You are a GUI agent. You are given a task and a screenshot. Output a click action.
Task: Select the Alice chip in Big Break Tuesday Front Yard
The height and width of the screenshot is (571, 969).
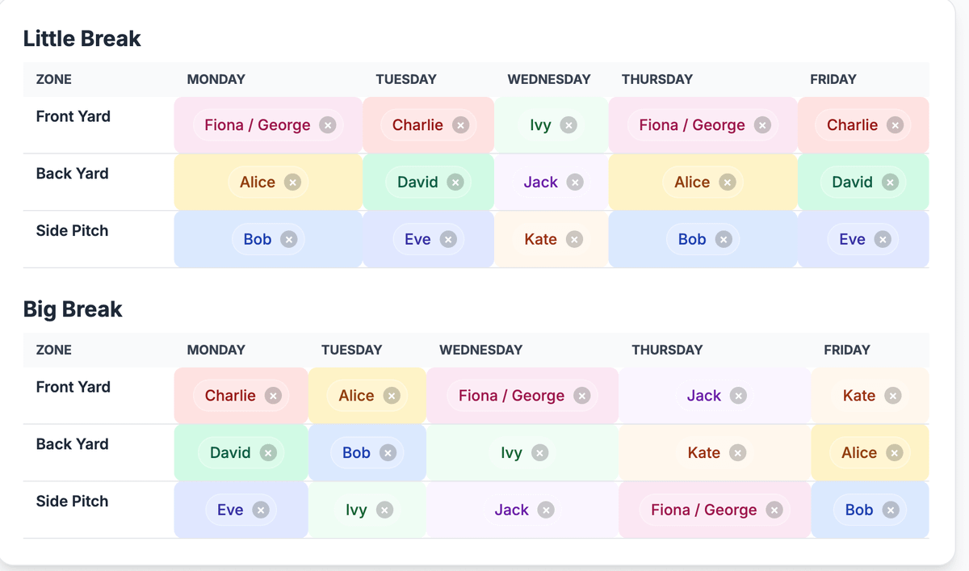(x=356, y=396)
